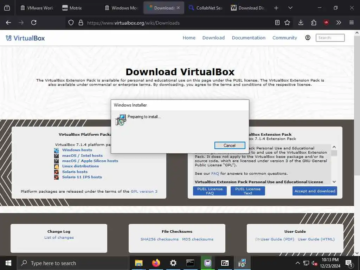Close the Downloads tab
Image resolution: width=360 pixels, height=270 pixels.
[178, 8]
